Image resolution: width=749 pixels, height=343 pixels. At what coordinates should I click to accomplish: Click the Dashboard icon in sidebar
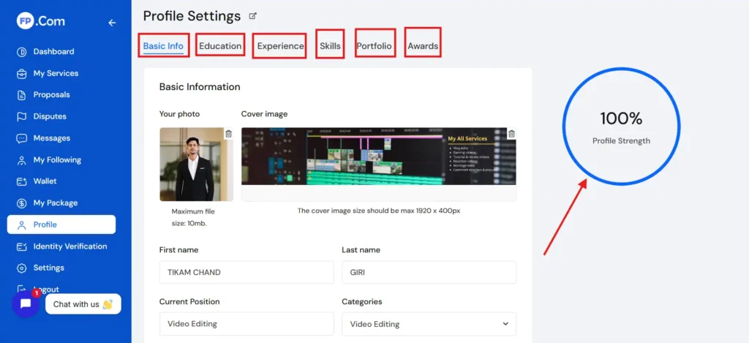[22, 52]
